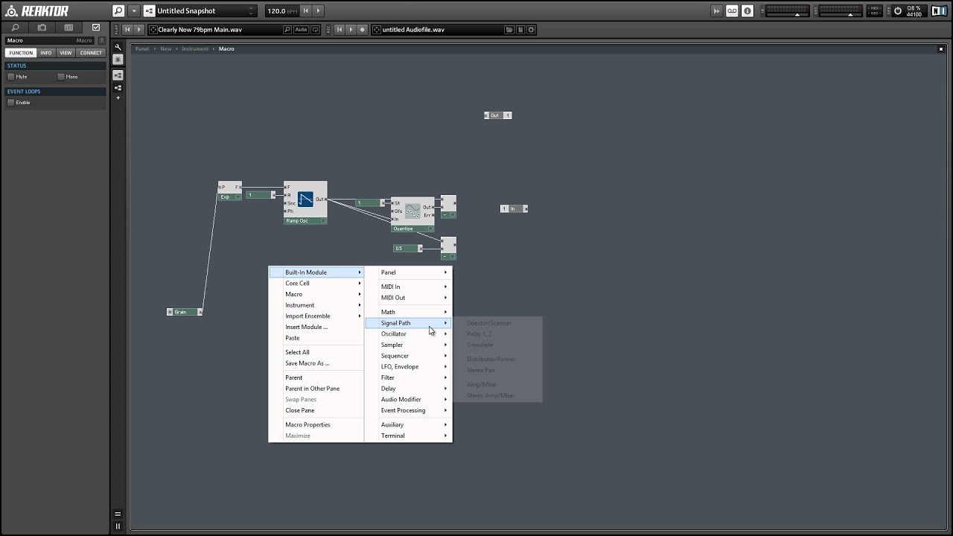Select the properties checkbox tab icon
Screen dimensions: 953x536
[x=95, y=28]
